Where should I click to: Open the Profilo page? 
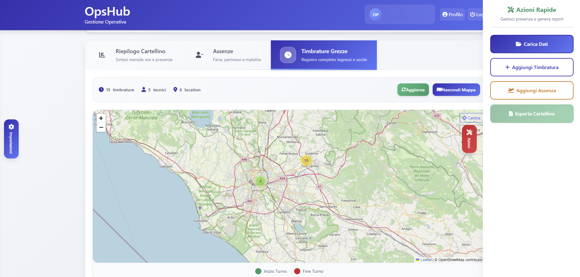(x=453, y=14)
